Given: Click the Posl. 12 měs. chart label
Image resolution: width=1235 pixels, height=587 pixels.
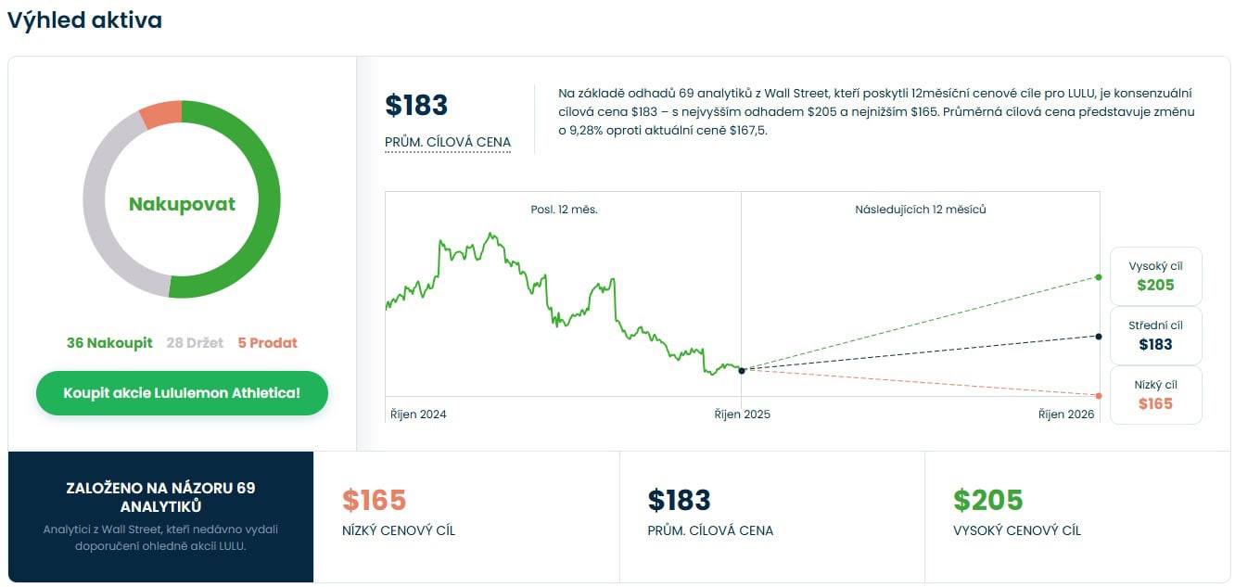Looking at the screenshot, I should pyautogui.click(x=564, y=210).
